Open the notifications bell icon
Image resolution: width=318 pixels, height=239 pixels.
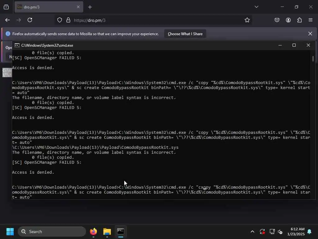pos(310,232)
